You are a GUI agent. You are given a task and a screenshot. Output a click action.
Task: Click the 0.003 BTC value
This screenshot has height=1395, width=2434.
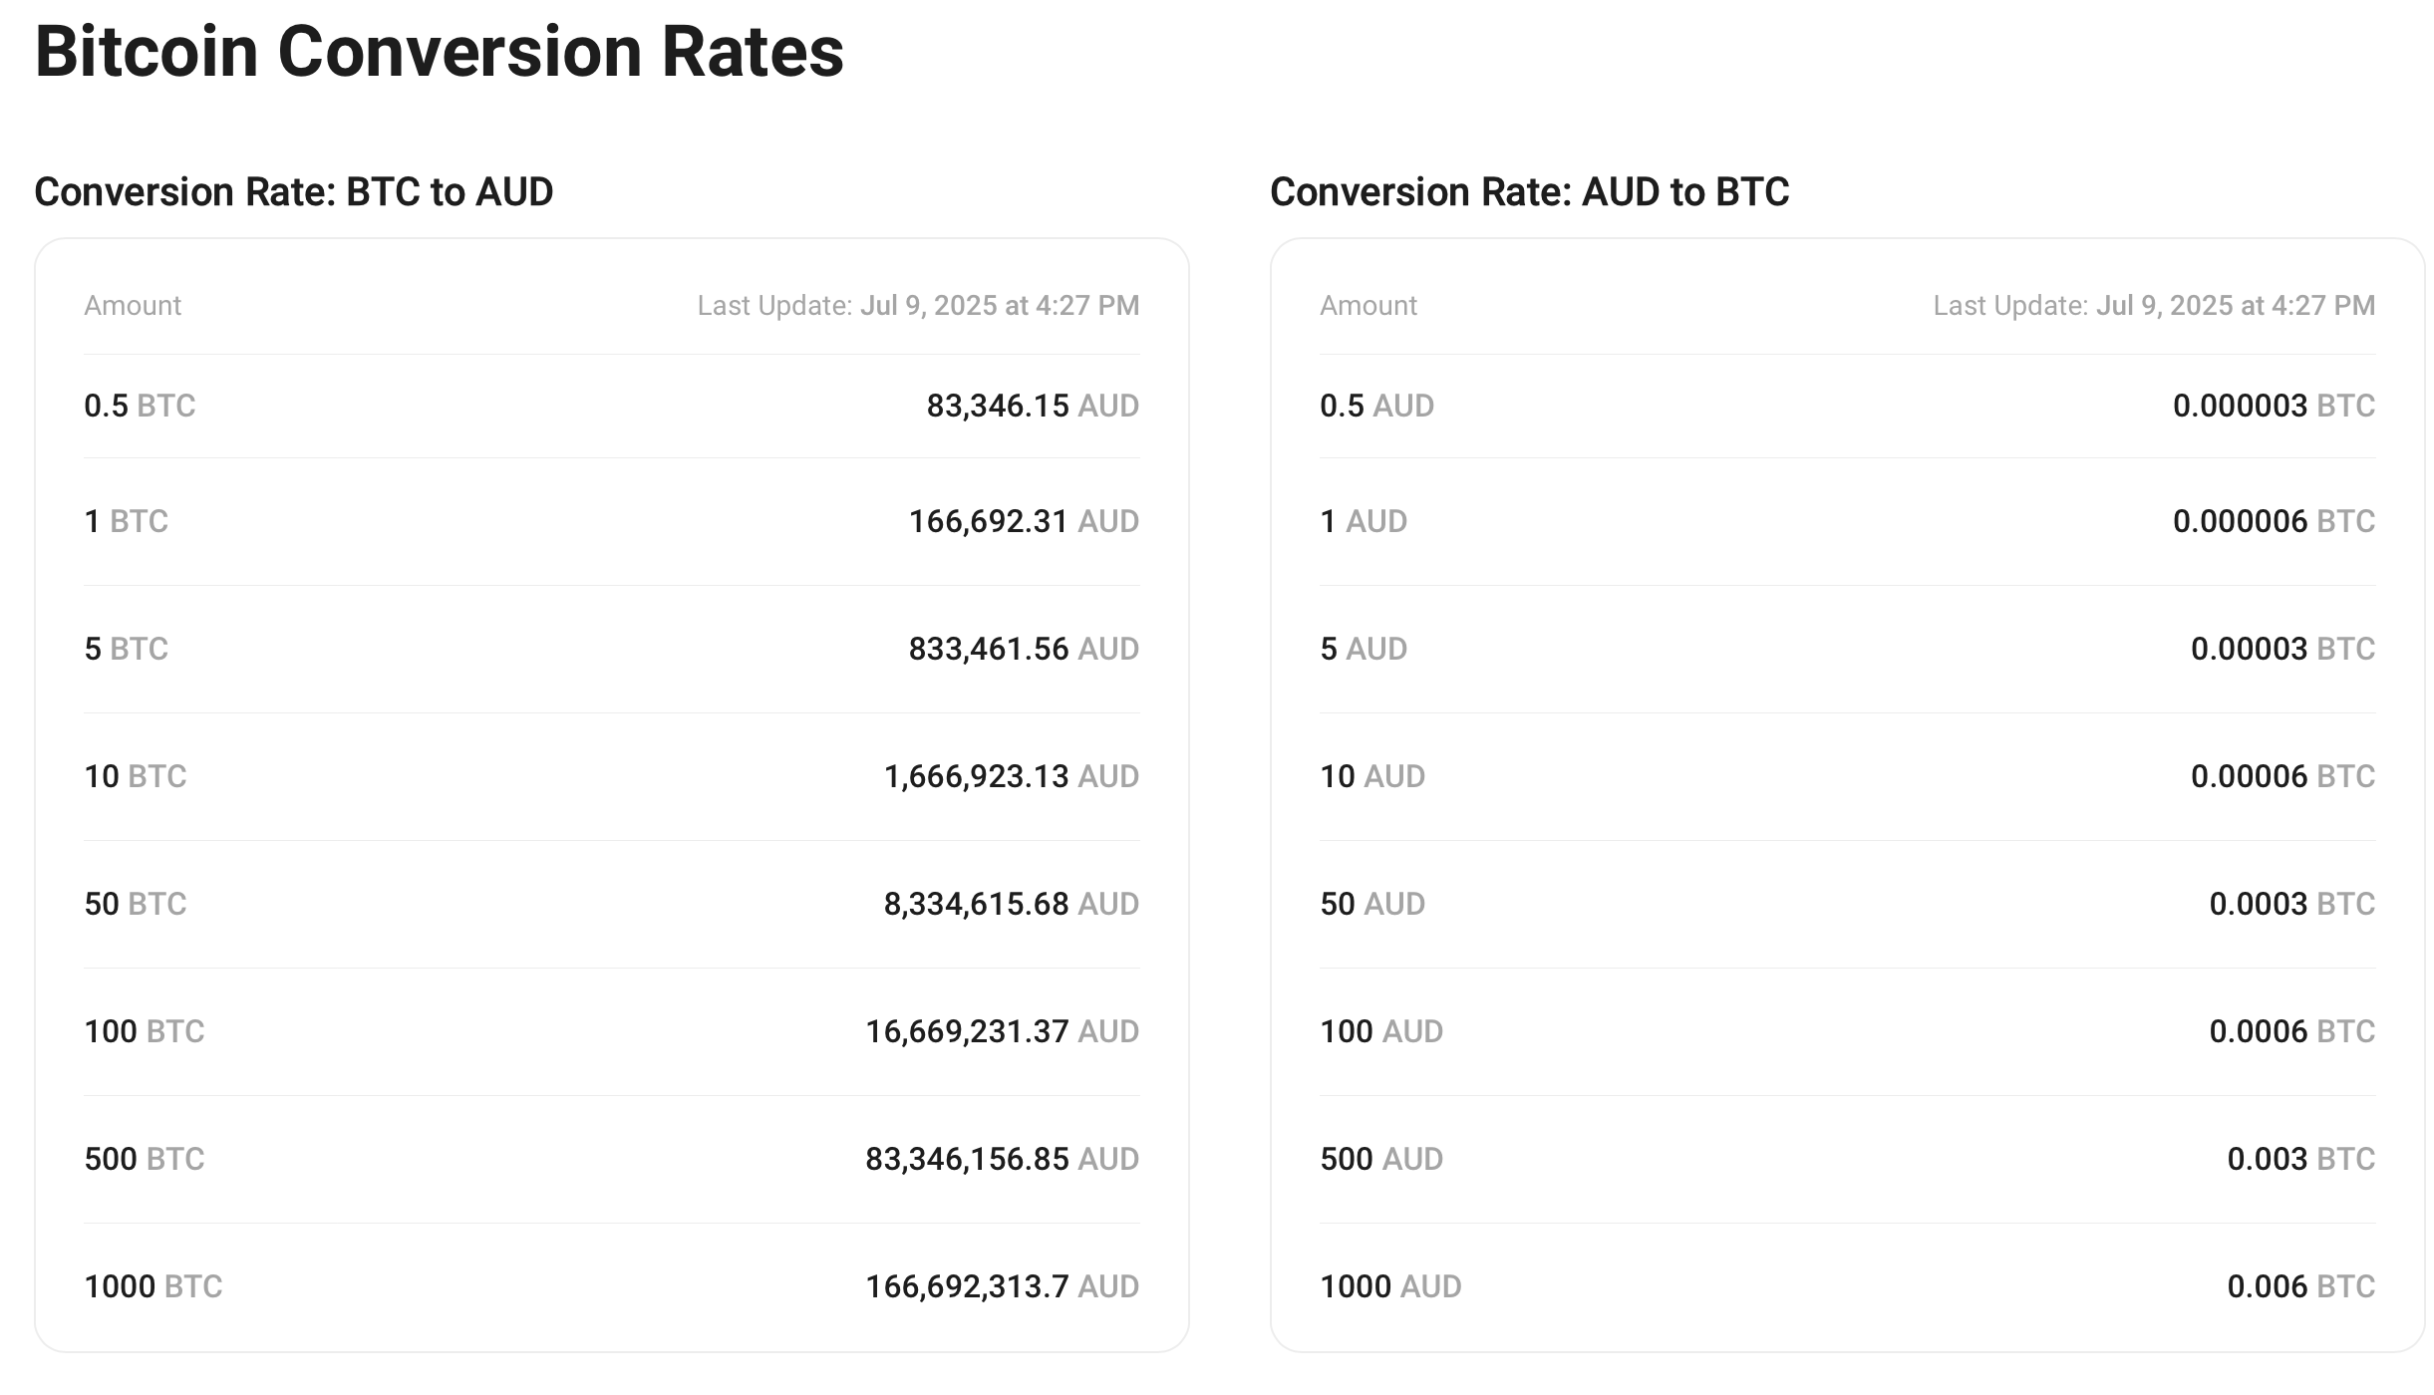tap(2300, 1159)
